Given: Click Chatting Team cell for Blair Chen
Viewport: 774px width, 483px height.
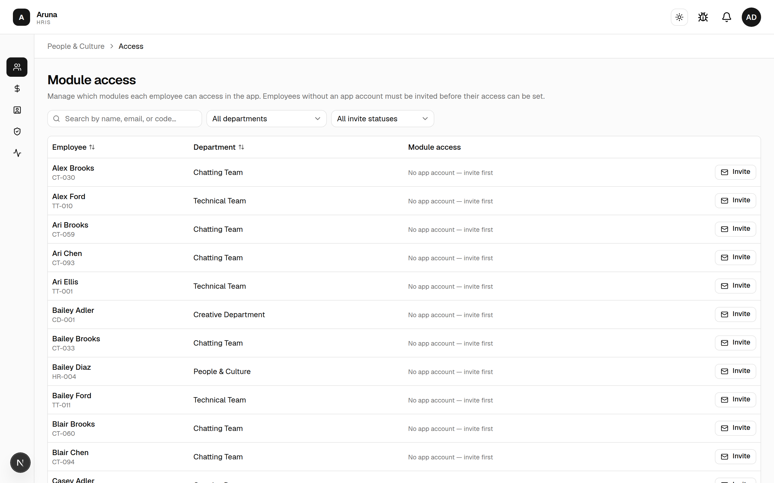Looking at the screenshot, I should click(218, 457).
